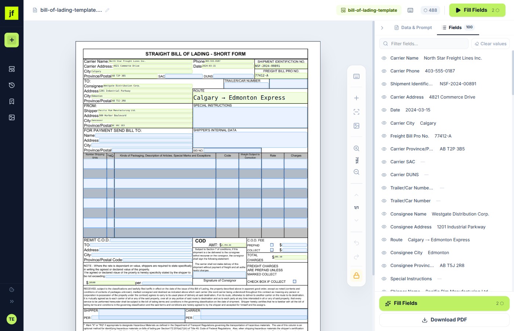514x331 pixels.
Task: Toggle visibility eye for Route field
Action: (384, 240)
